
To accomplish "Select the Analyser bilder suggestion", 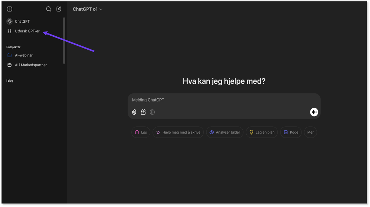I will (225, 132).
